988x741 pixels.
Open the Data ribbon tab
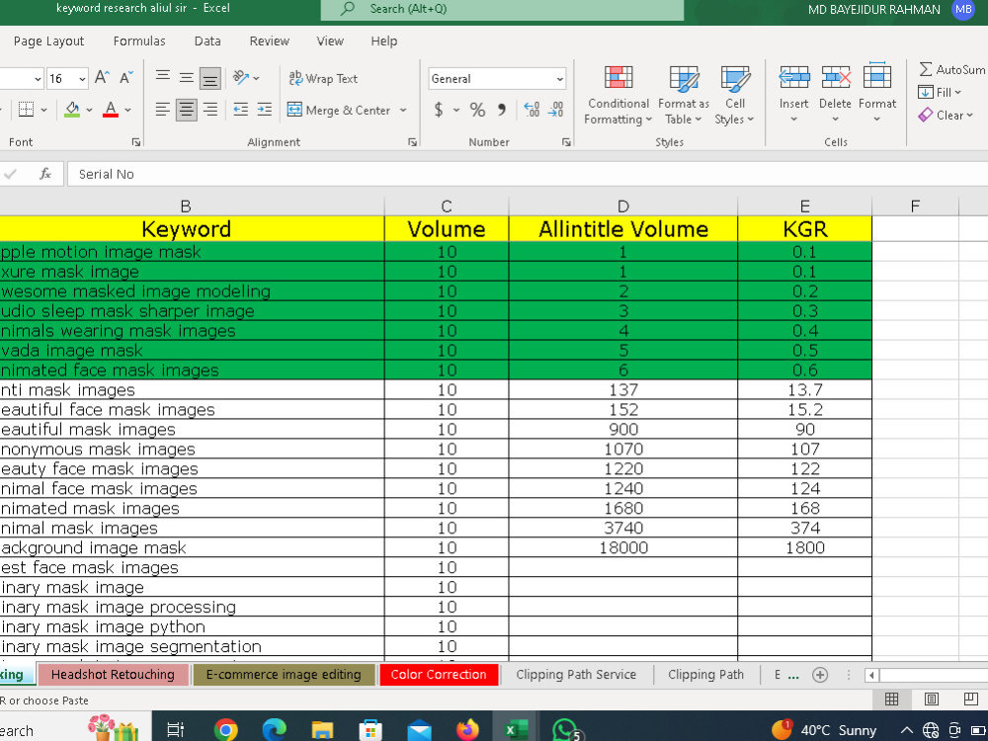click(207, 41)
